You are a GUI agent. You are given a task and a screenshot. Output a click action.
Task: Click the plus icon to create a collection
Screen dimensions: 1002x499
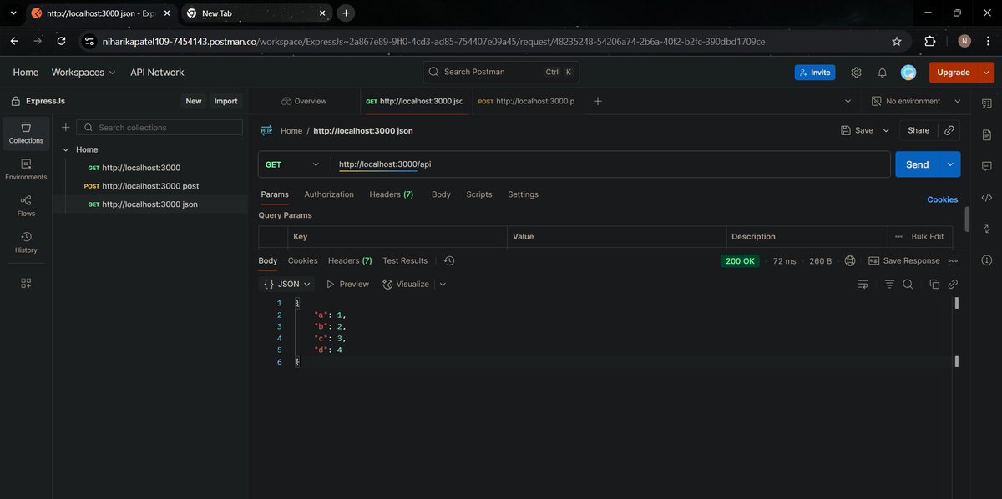coord(66,128)
